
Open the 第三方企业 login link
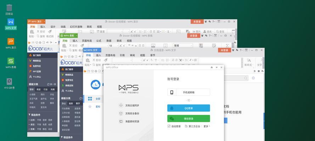(x=193, y=126)
